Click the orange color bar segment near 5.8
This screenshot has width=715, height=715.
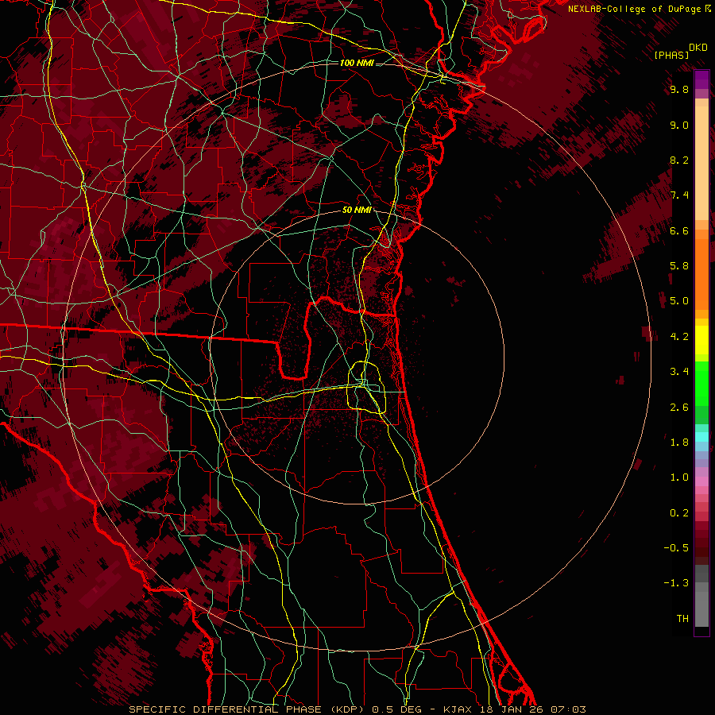(x=701, y=275)
